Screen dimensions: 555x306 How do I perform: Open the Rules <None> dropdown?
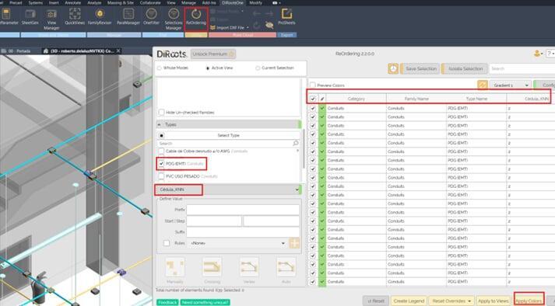click(x=237, y=243)
